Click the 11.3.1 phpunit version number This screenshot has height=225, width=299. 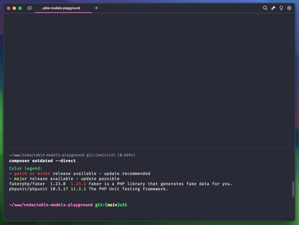point(78,189)
